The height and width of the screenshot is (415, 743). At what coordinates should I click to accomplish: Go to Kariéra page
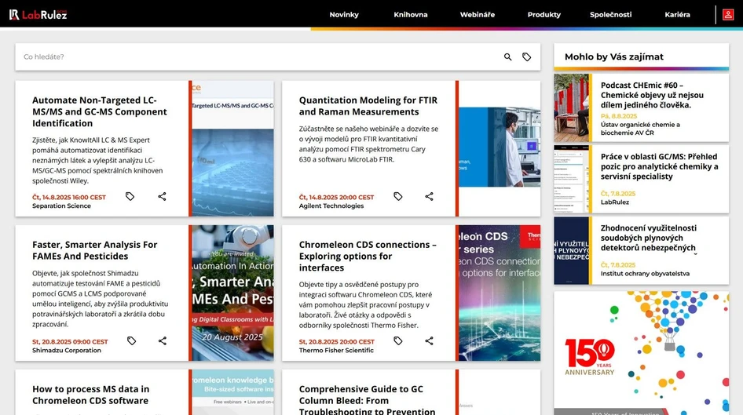(677, 15)
